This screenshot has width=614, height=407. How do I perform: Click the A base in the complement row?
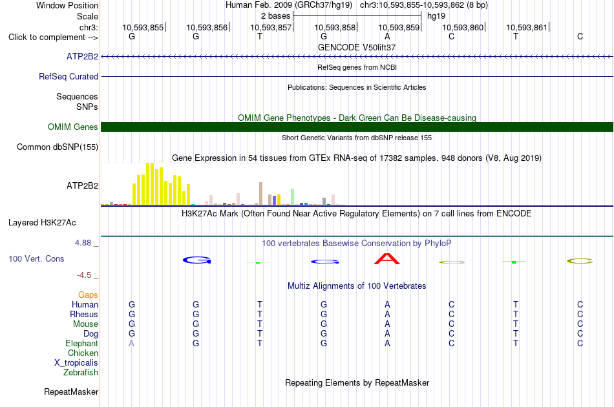pos(387,36)
